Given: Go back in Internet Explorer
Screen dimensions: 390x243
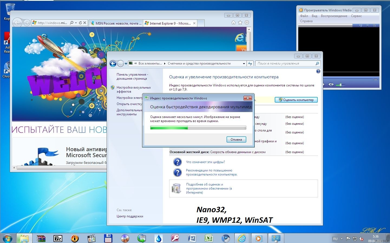Looking at the screenshot, I should (17, 23).
